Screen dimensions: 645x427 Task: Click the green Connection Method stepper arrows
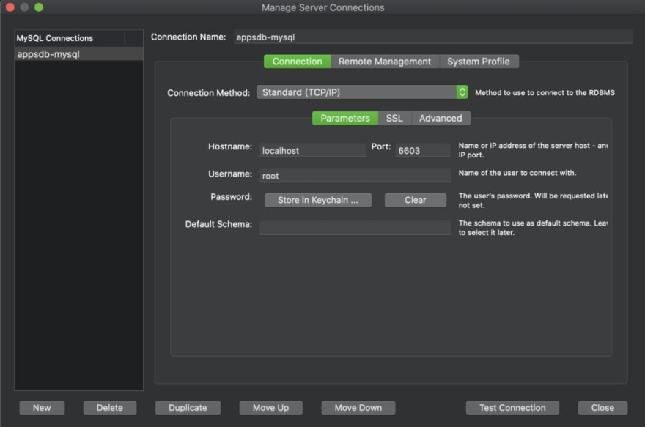[462, 92]
